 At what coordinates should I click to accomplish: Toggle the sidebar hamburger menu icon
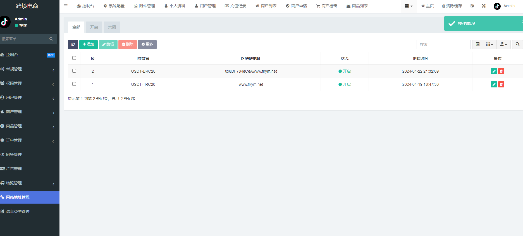tap(66, 6)
